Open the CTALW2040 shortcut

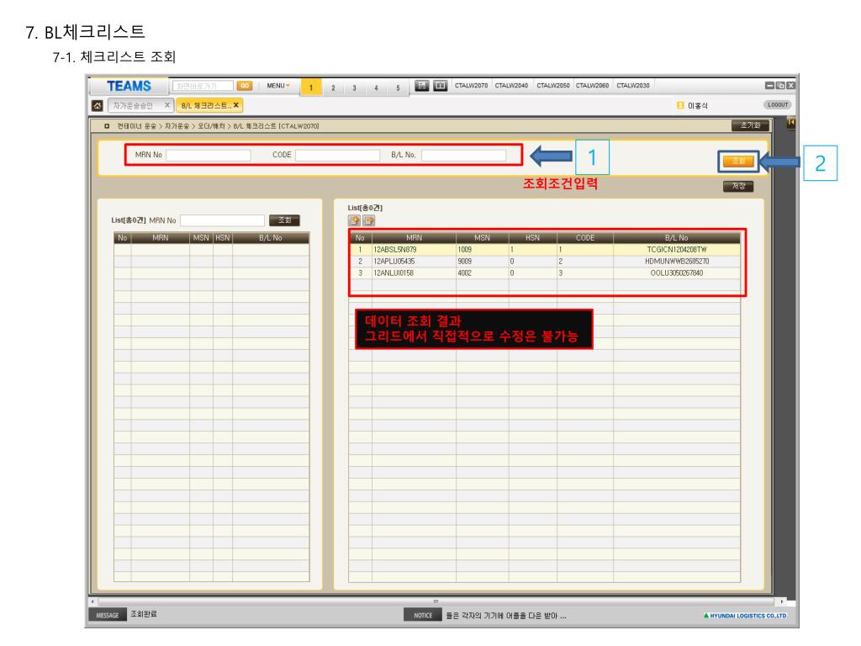tap(510, 86)
